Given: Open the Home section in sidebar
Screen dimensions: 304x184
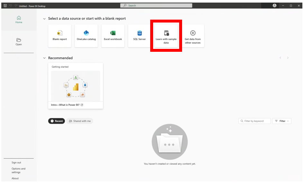Looking at the screenshot, I should 19,20.
